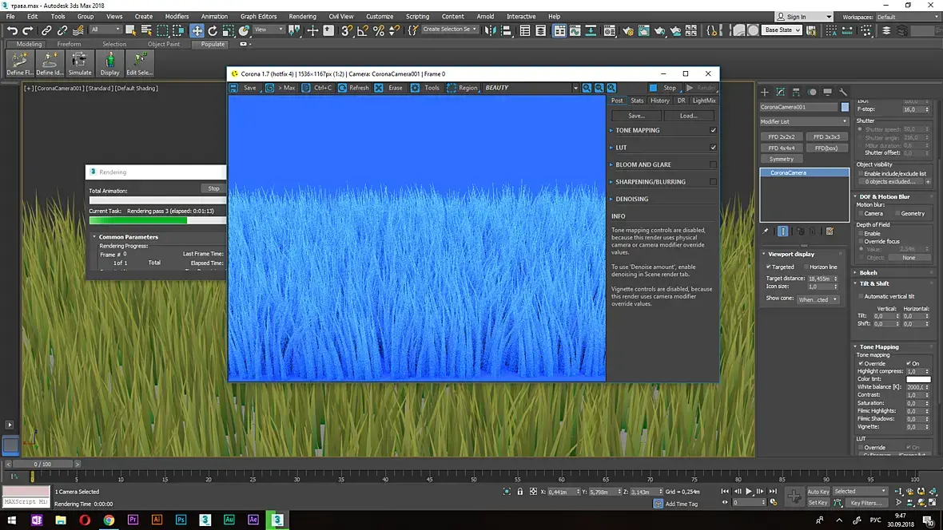Open Chrome from the Windows taskbar

tap(109, 520)
